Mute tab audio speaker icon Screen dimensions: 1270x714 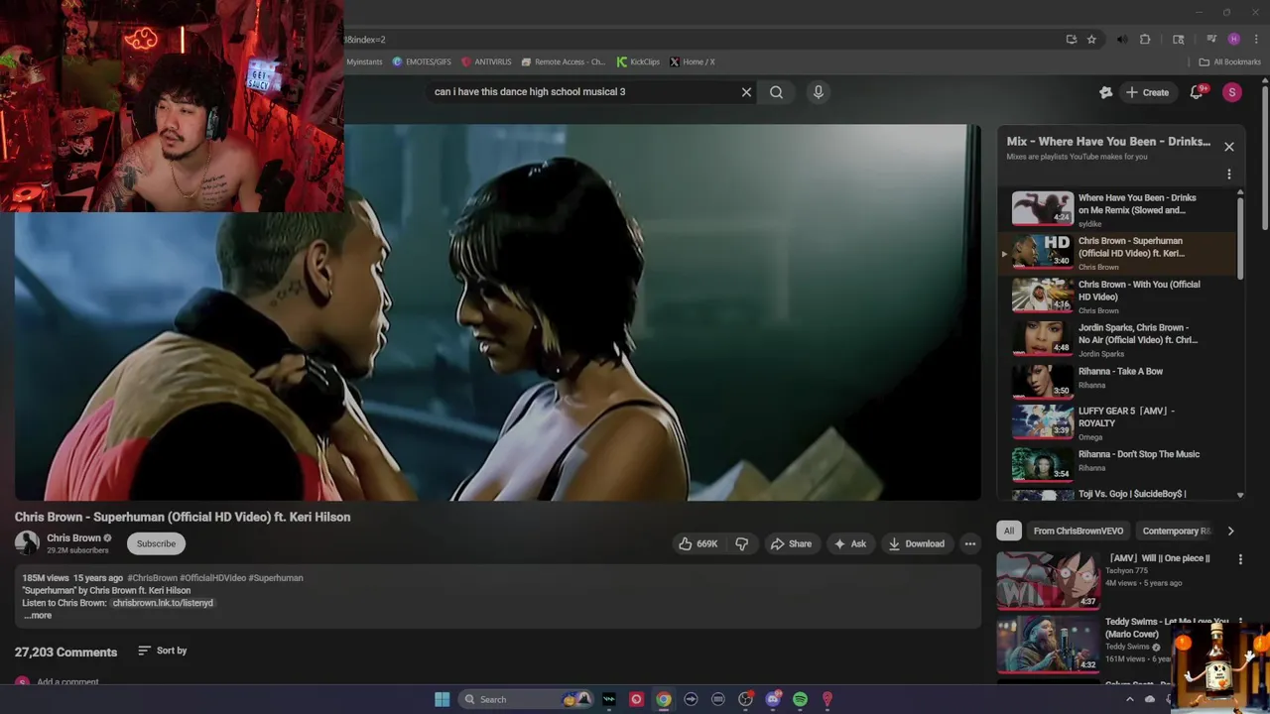1122,40
